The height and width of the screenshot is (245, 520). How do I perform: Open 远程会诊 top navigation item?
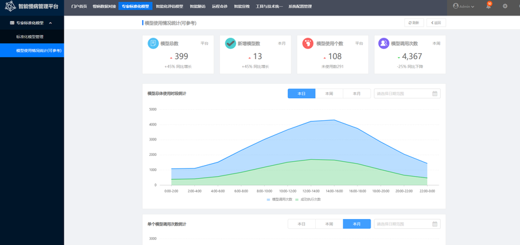tap(220, 6)
